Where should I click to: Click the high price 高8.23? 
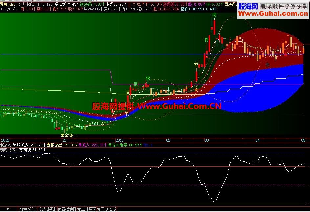point(44,9)
